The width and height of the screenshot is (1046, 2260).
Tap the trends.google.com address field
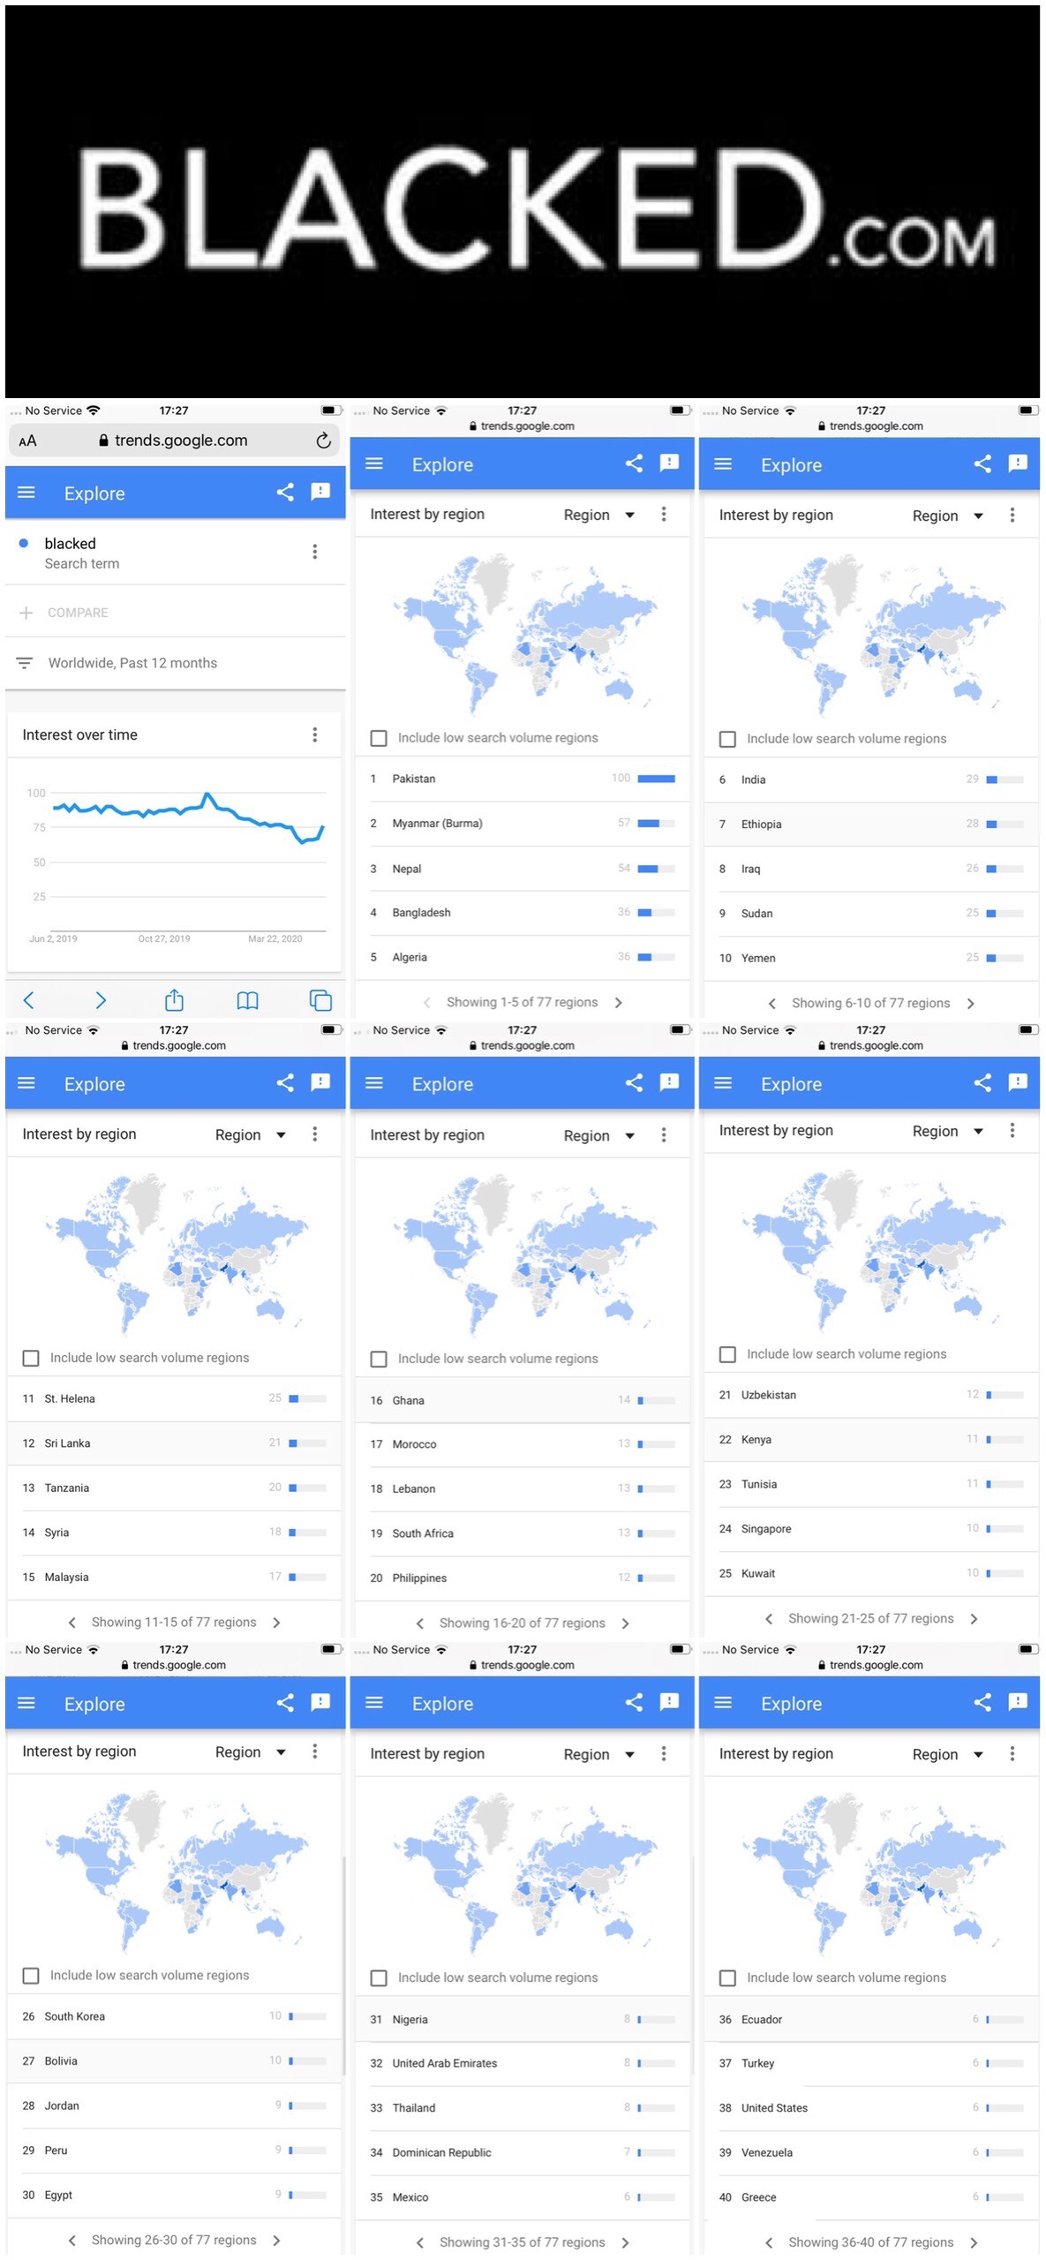174,441
